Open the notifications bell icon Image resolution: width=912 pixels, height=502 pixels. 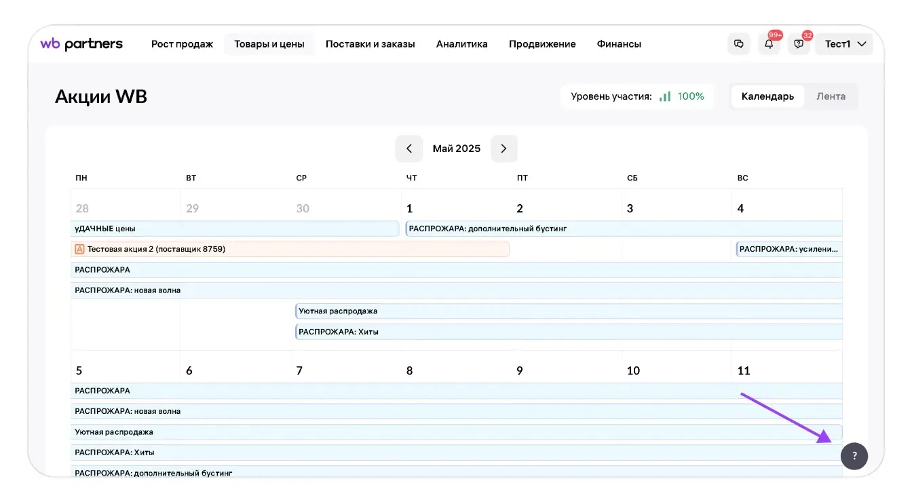pos(769,44)
